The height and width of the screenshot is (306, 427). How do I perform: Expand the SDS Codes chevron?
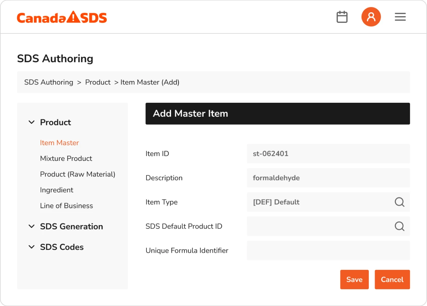(31, 247)
